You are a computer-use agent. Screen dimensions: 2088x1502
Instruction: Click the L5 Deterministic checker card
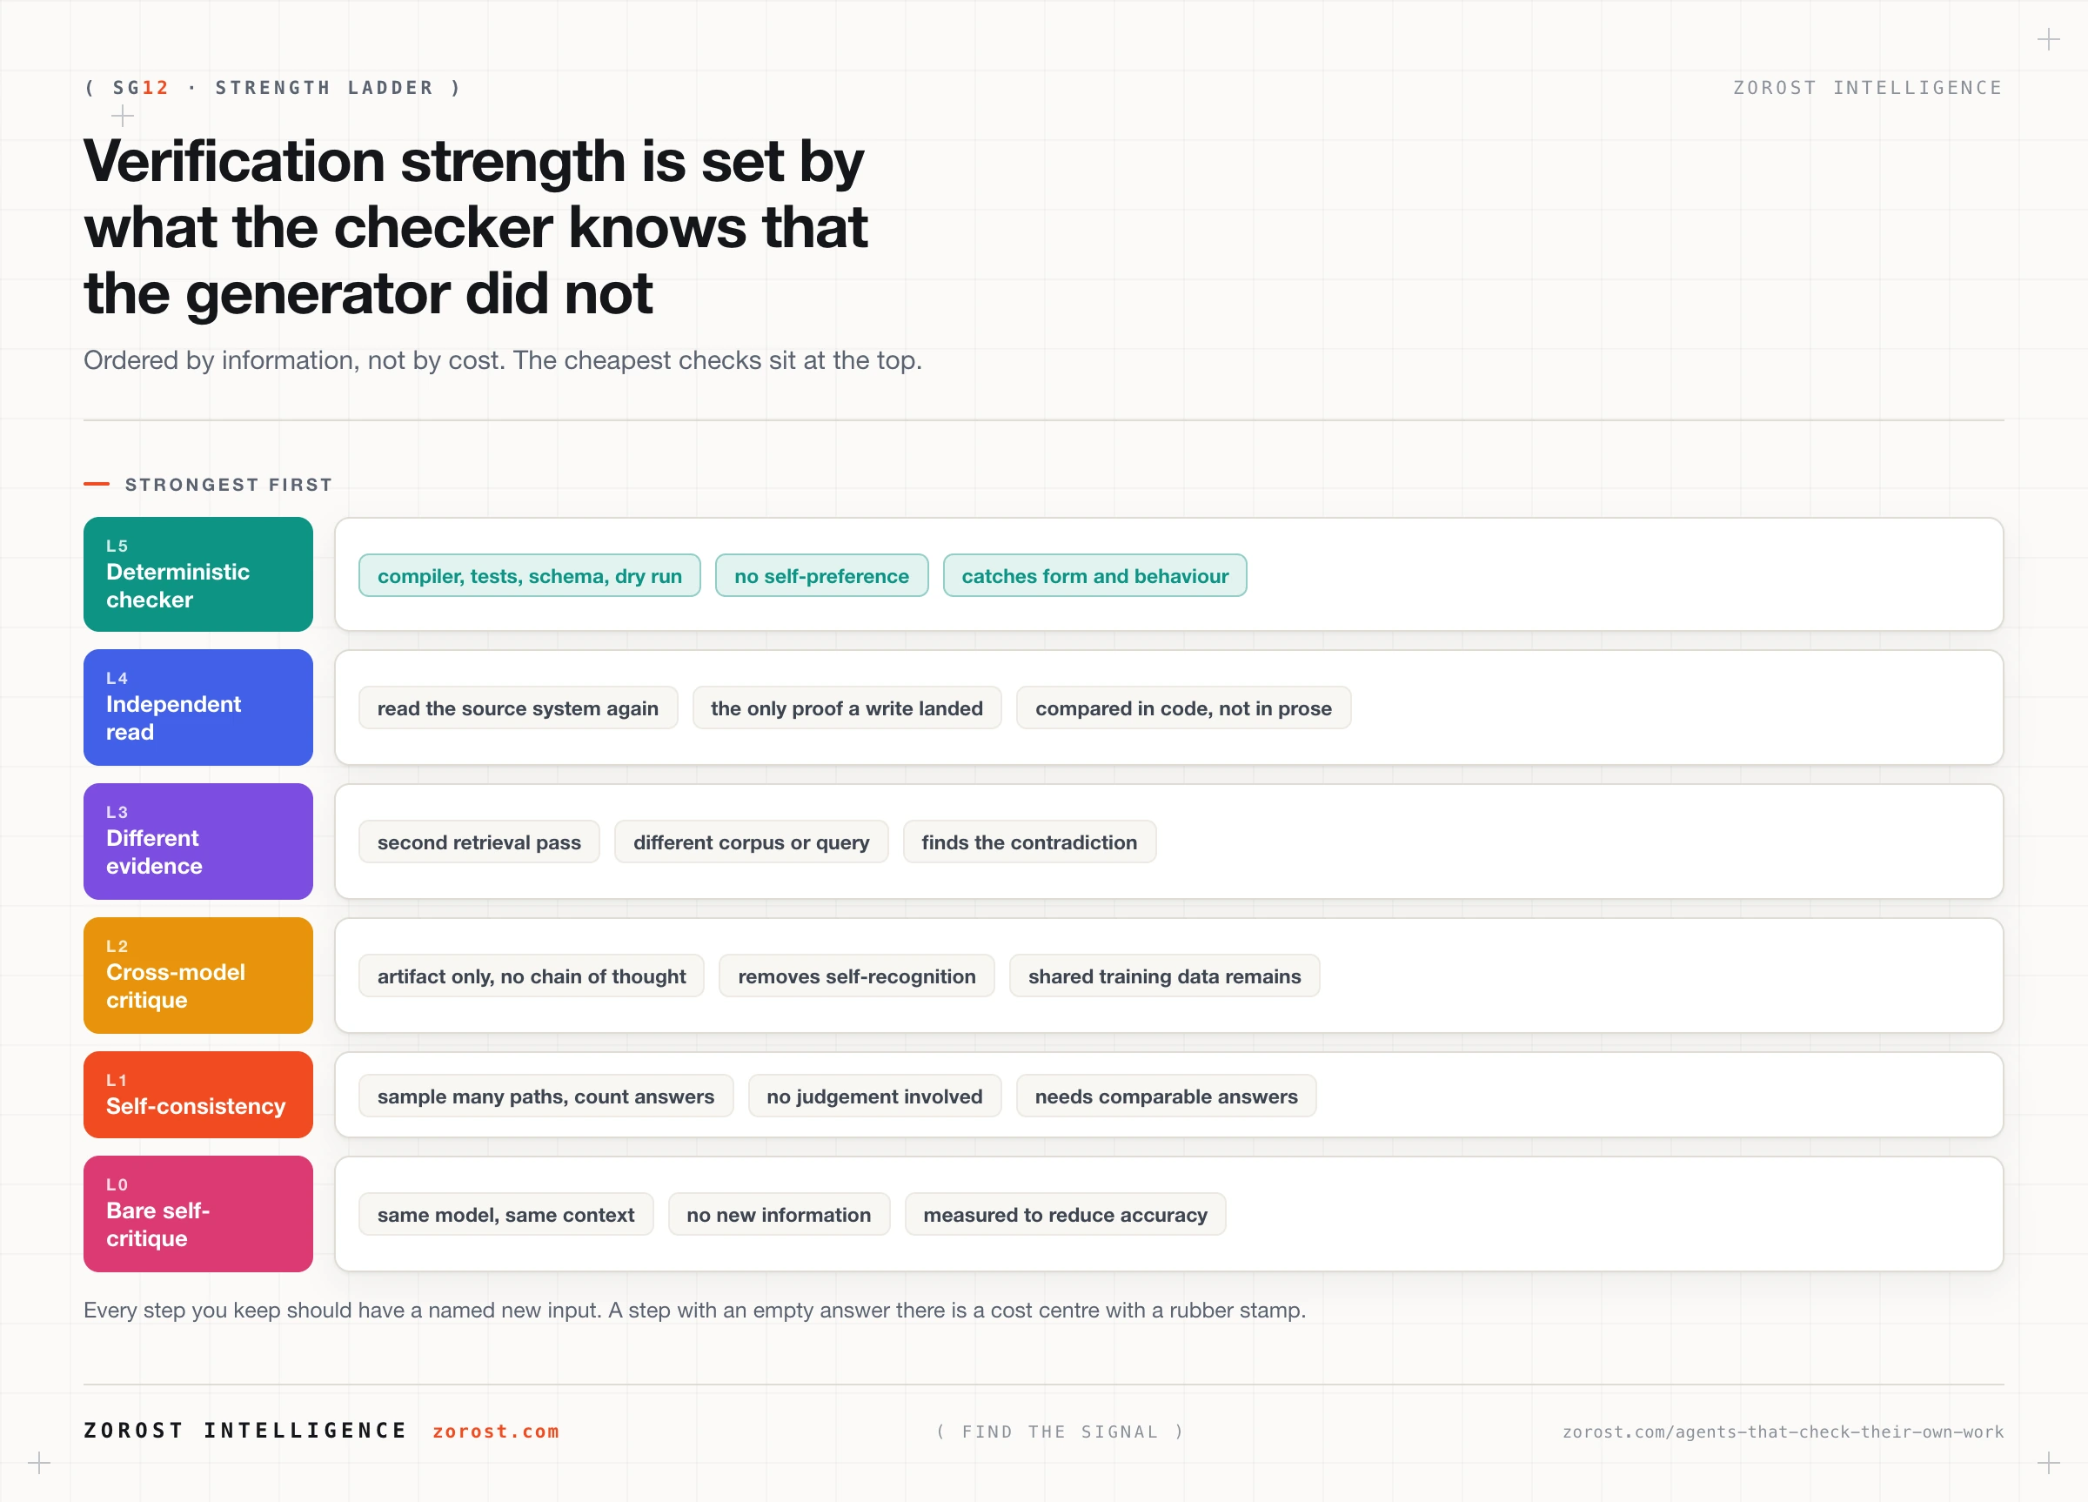coord(198,573)
